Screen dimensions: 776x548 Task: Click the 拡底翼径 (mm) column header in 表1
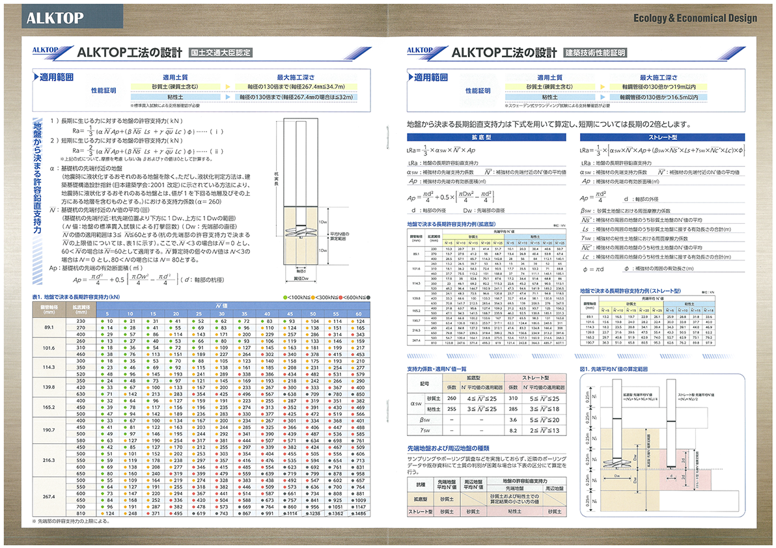(81, 310)
